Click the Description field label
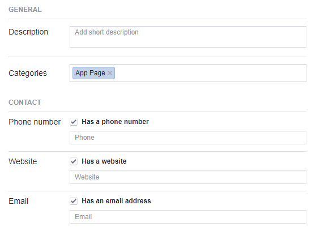Image resolution: width=316 pixels, height=231 pixels. pyautogui.click(x=28, y=32)
